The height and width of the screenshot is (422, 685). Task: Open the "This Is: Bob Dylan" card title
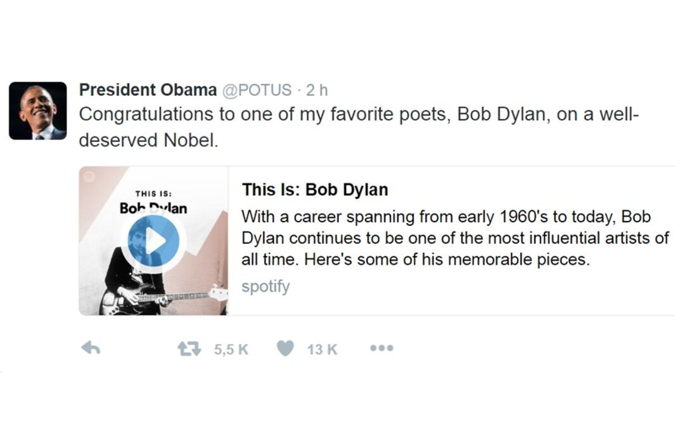pos(315,189)
